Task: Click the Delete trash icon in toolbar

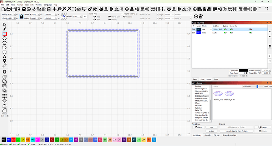Action: click(x=49, y=9)
